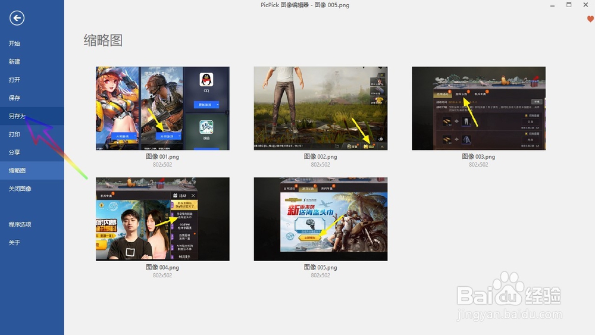Image resolution: width=595 pixels, height=335 pixels.
Task: Minimize the PicPick window
Action: click(553, 5)
